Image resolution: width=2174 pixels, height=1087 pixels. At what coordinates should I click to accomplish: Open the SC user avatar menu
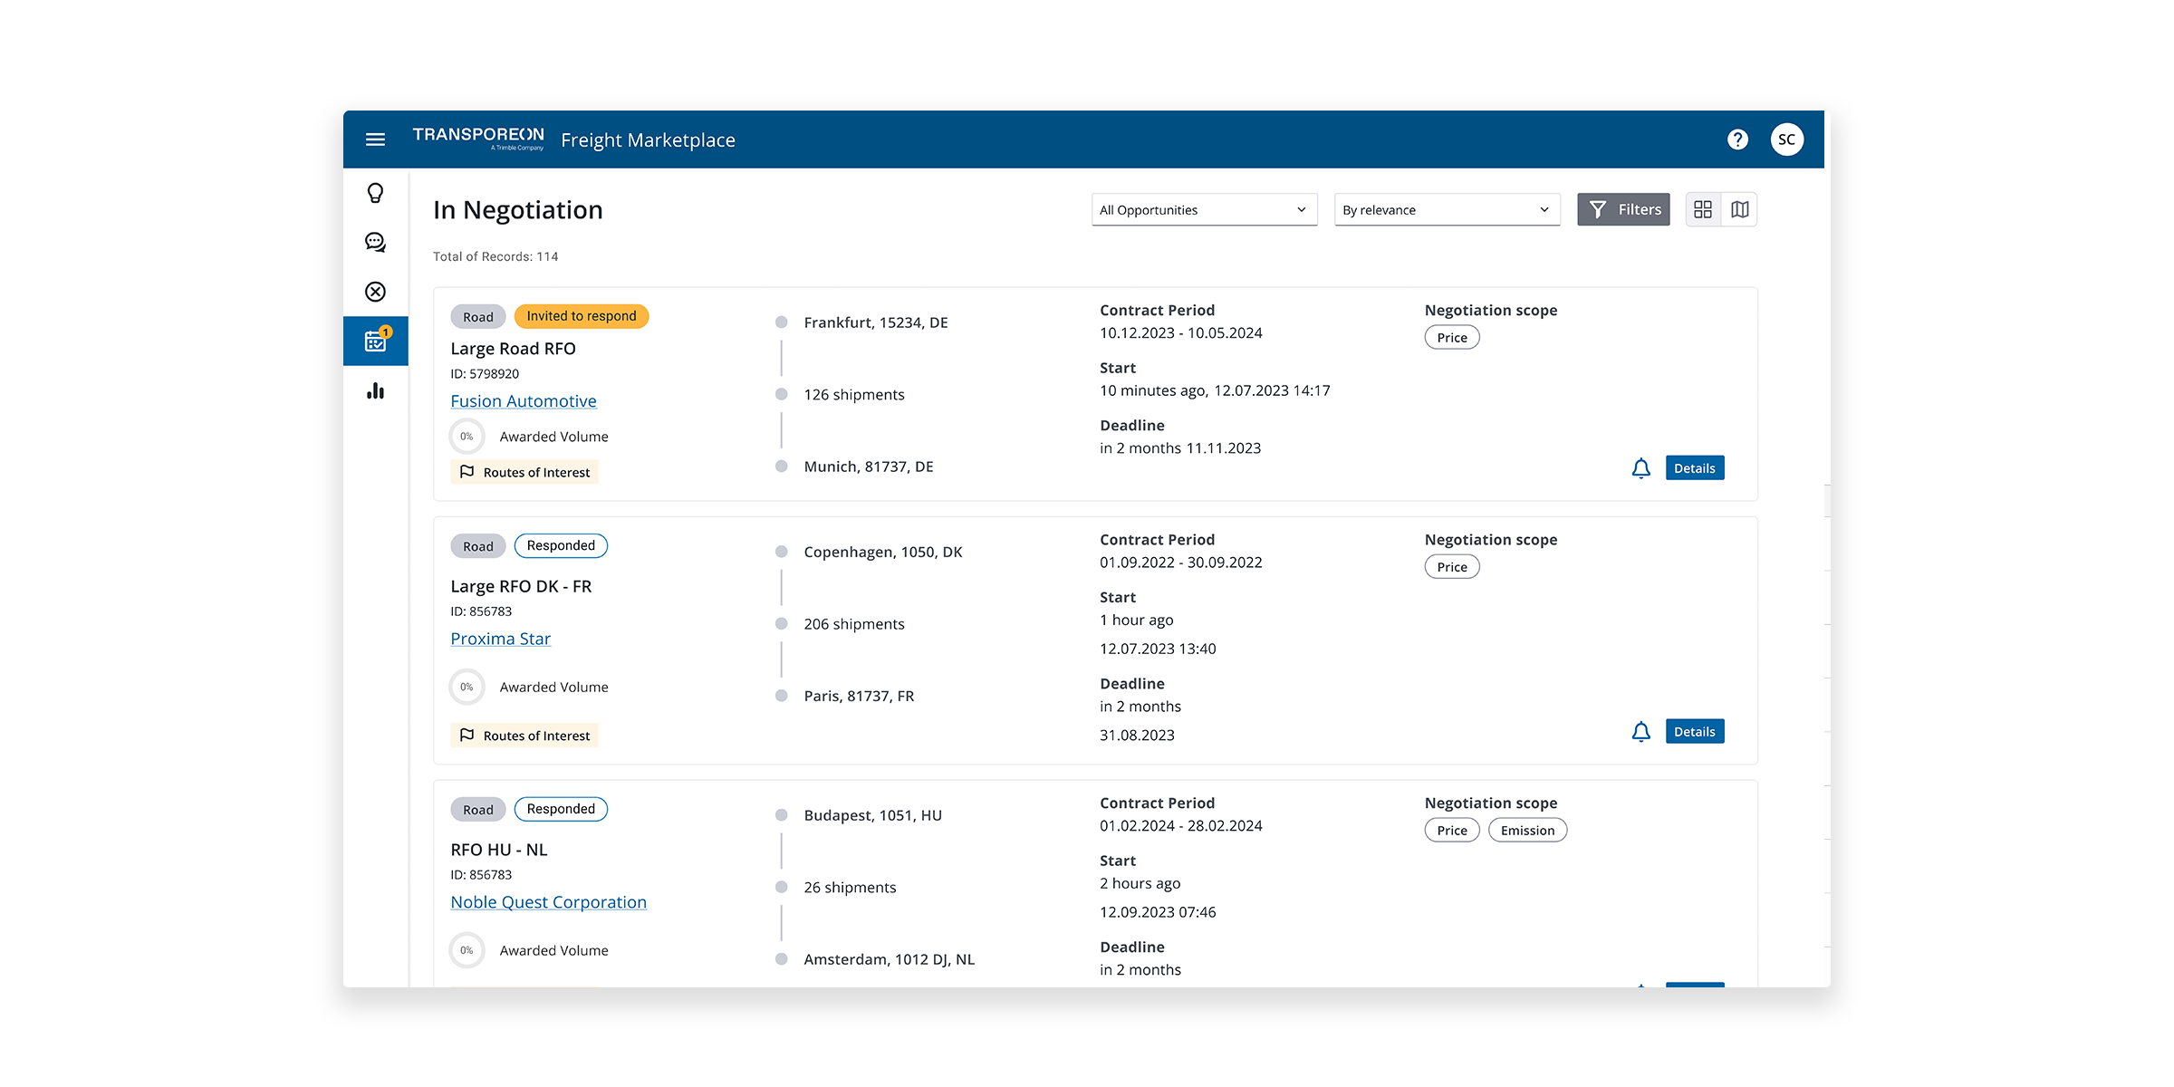[x=1786, y=139]
